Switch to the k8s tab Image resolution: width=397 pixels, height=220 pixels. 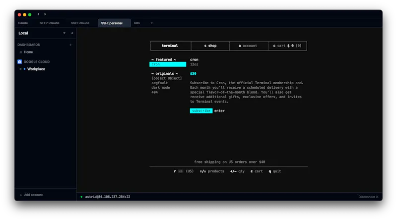[x=137, y=23]
